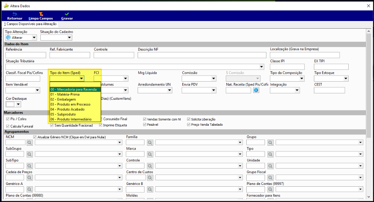The width and height of the screenshot is (374, 202).
Task: Toggle the Pis / Cofins checkbox
Action: click(8, 119)
